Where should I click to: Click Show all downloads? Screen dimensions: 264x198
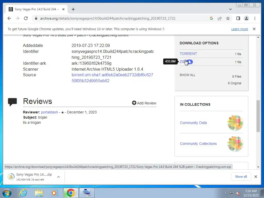point(241,177)
